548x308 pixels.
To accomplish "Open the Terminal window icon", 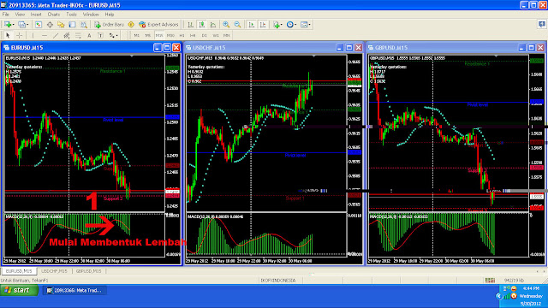I will pyautogui.click(x=72, y=25).
